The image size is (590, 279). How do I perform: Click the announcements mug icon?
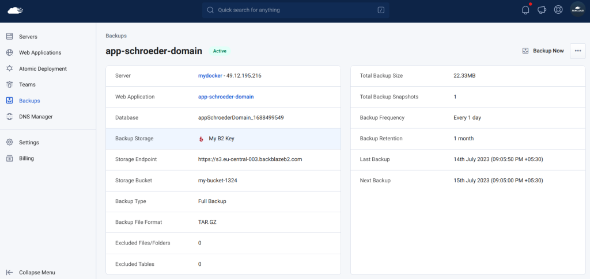542,10
